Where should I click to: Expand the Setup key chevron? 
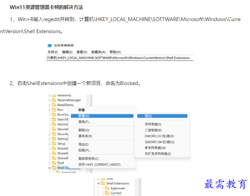(49, 144)
